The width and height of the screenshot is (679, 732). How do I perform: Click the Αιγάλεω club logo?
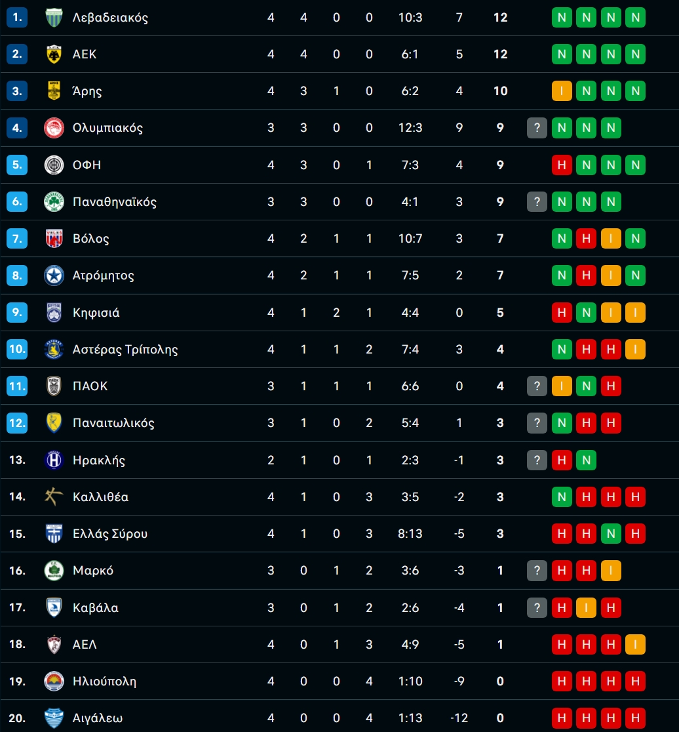click(x=54, y=718)
